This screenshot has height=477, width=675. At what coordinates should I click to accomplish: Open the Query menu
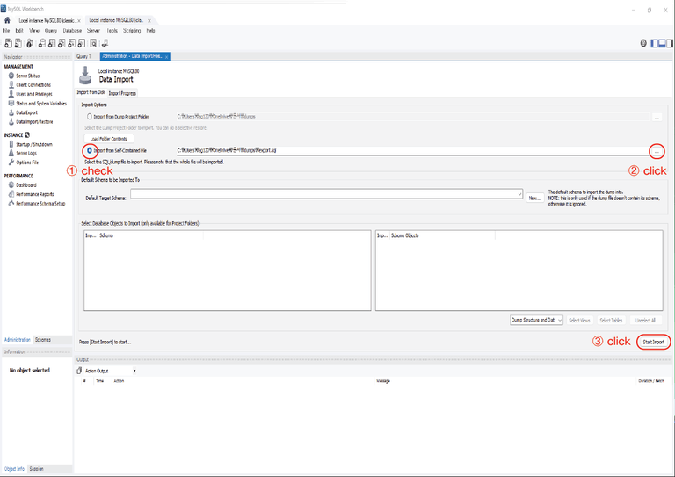pyautogui.click(x=51, y=31)
